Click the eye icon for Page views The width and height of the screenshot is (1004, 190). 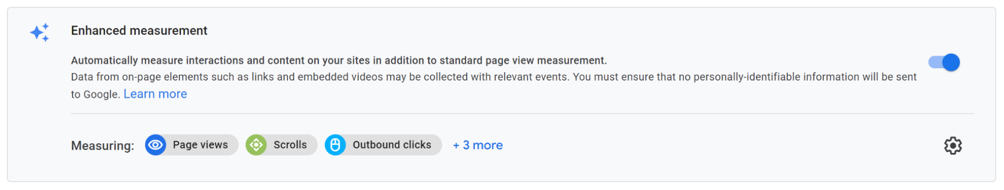pos(156,145)
